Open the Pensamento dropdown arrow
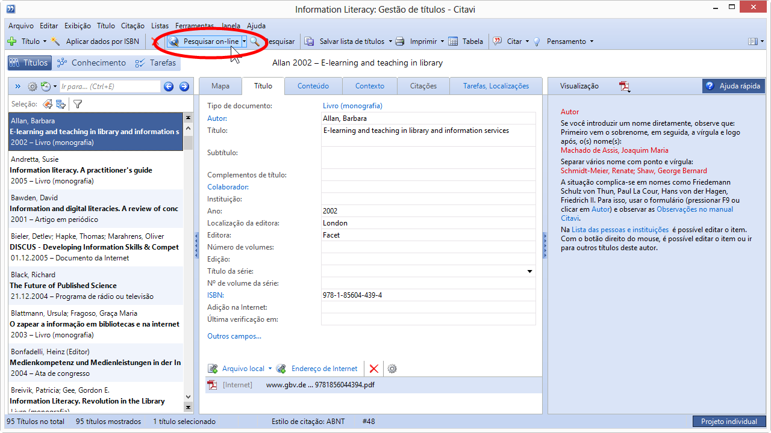The width and height of the screenshot is (771, 433). [x=592, y=41]
